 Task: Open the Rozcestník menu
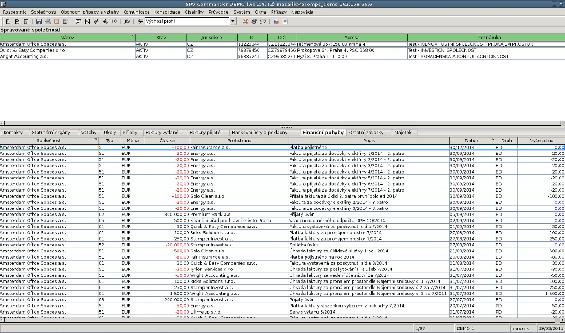14,12
